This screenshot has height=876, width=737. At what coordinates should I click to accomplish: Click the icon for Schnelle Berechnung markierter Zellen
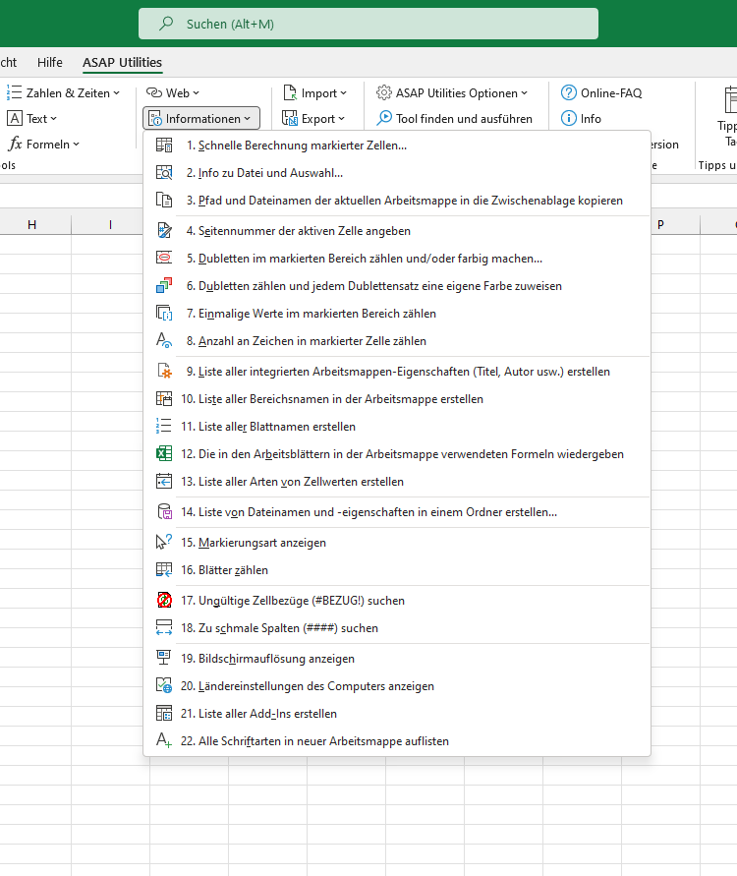pos(164,146)
